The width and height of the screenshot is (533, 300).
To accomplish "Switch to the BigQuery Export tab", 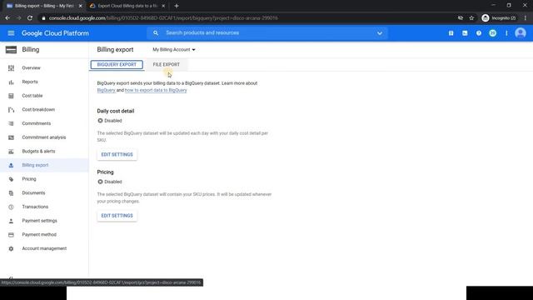I will [117, 64].
